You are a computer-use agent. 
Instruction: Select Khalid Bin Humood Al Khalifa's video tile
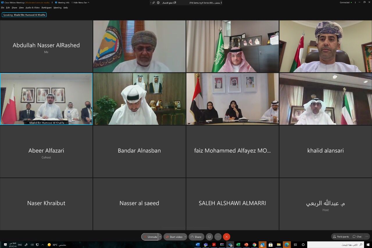click(x=46, y=99)
